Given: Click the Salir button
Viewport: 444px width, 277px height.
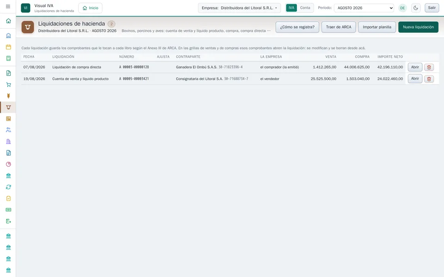Looking at the screenshot, I should coord(432,8).
